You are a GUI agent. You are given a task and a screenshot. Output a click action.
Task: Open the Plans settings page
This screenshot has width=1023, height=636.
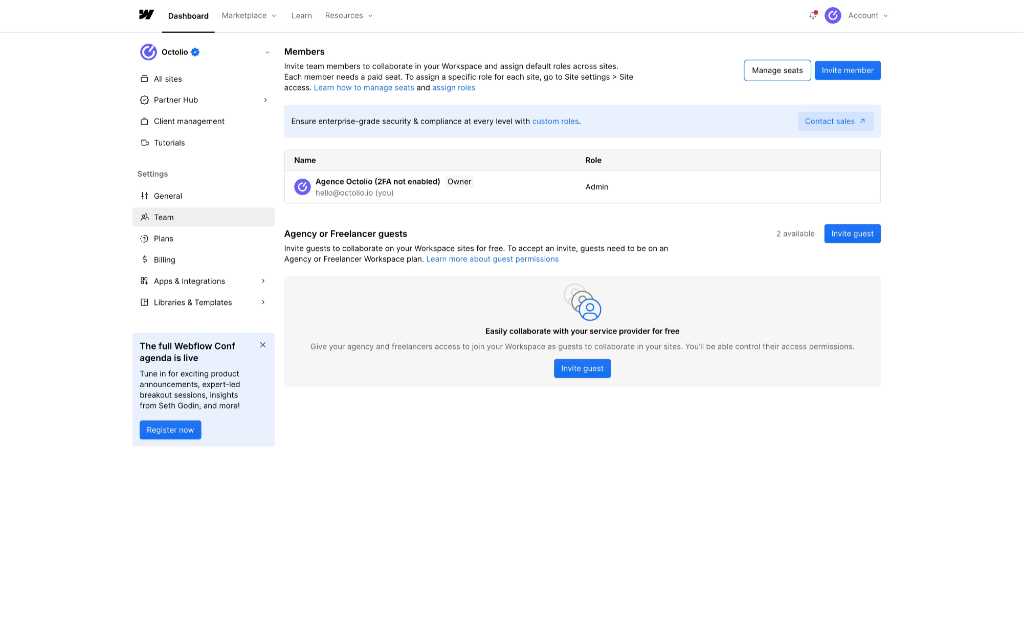click(x=163, y=239)
